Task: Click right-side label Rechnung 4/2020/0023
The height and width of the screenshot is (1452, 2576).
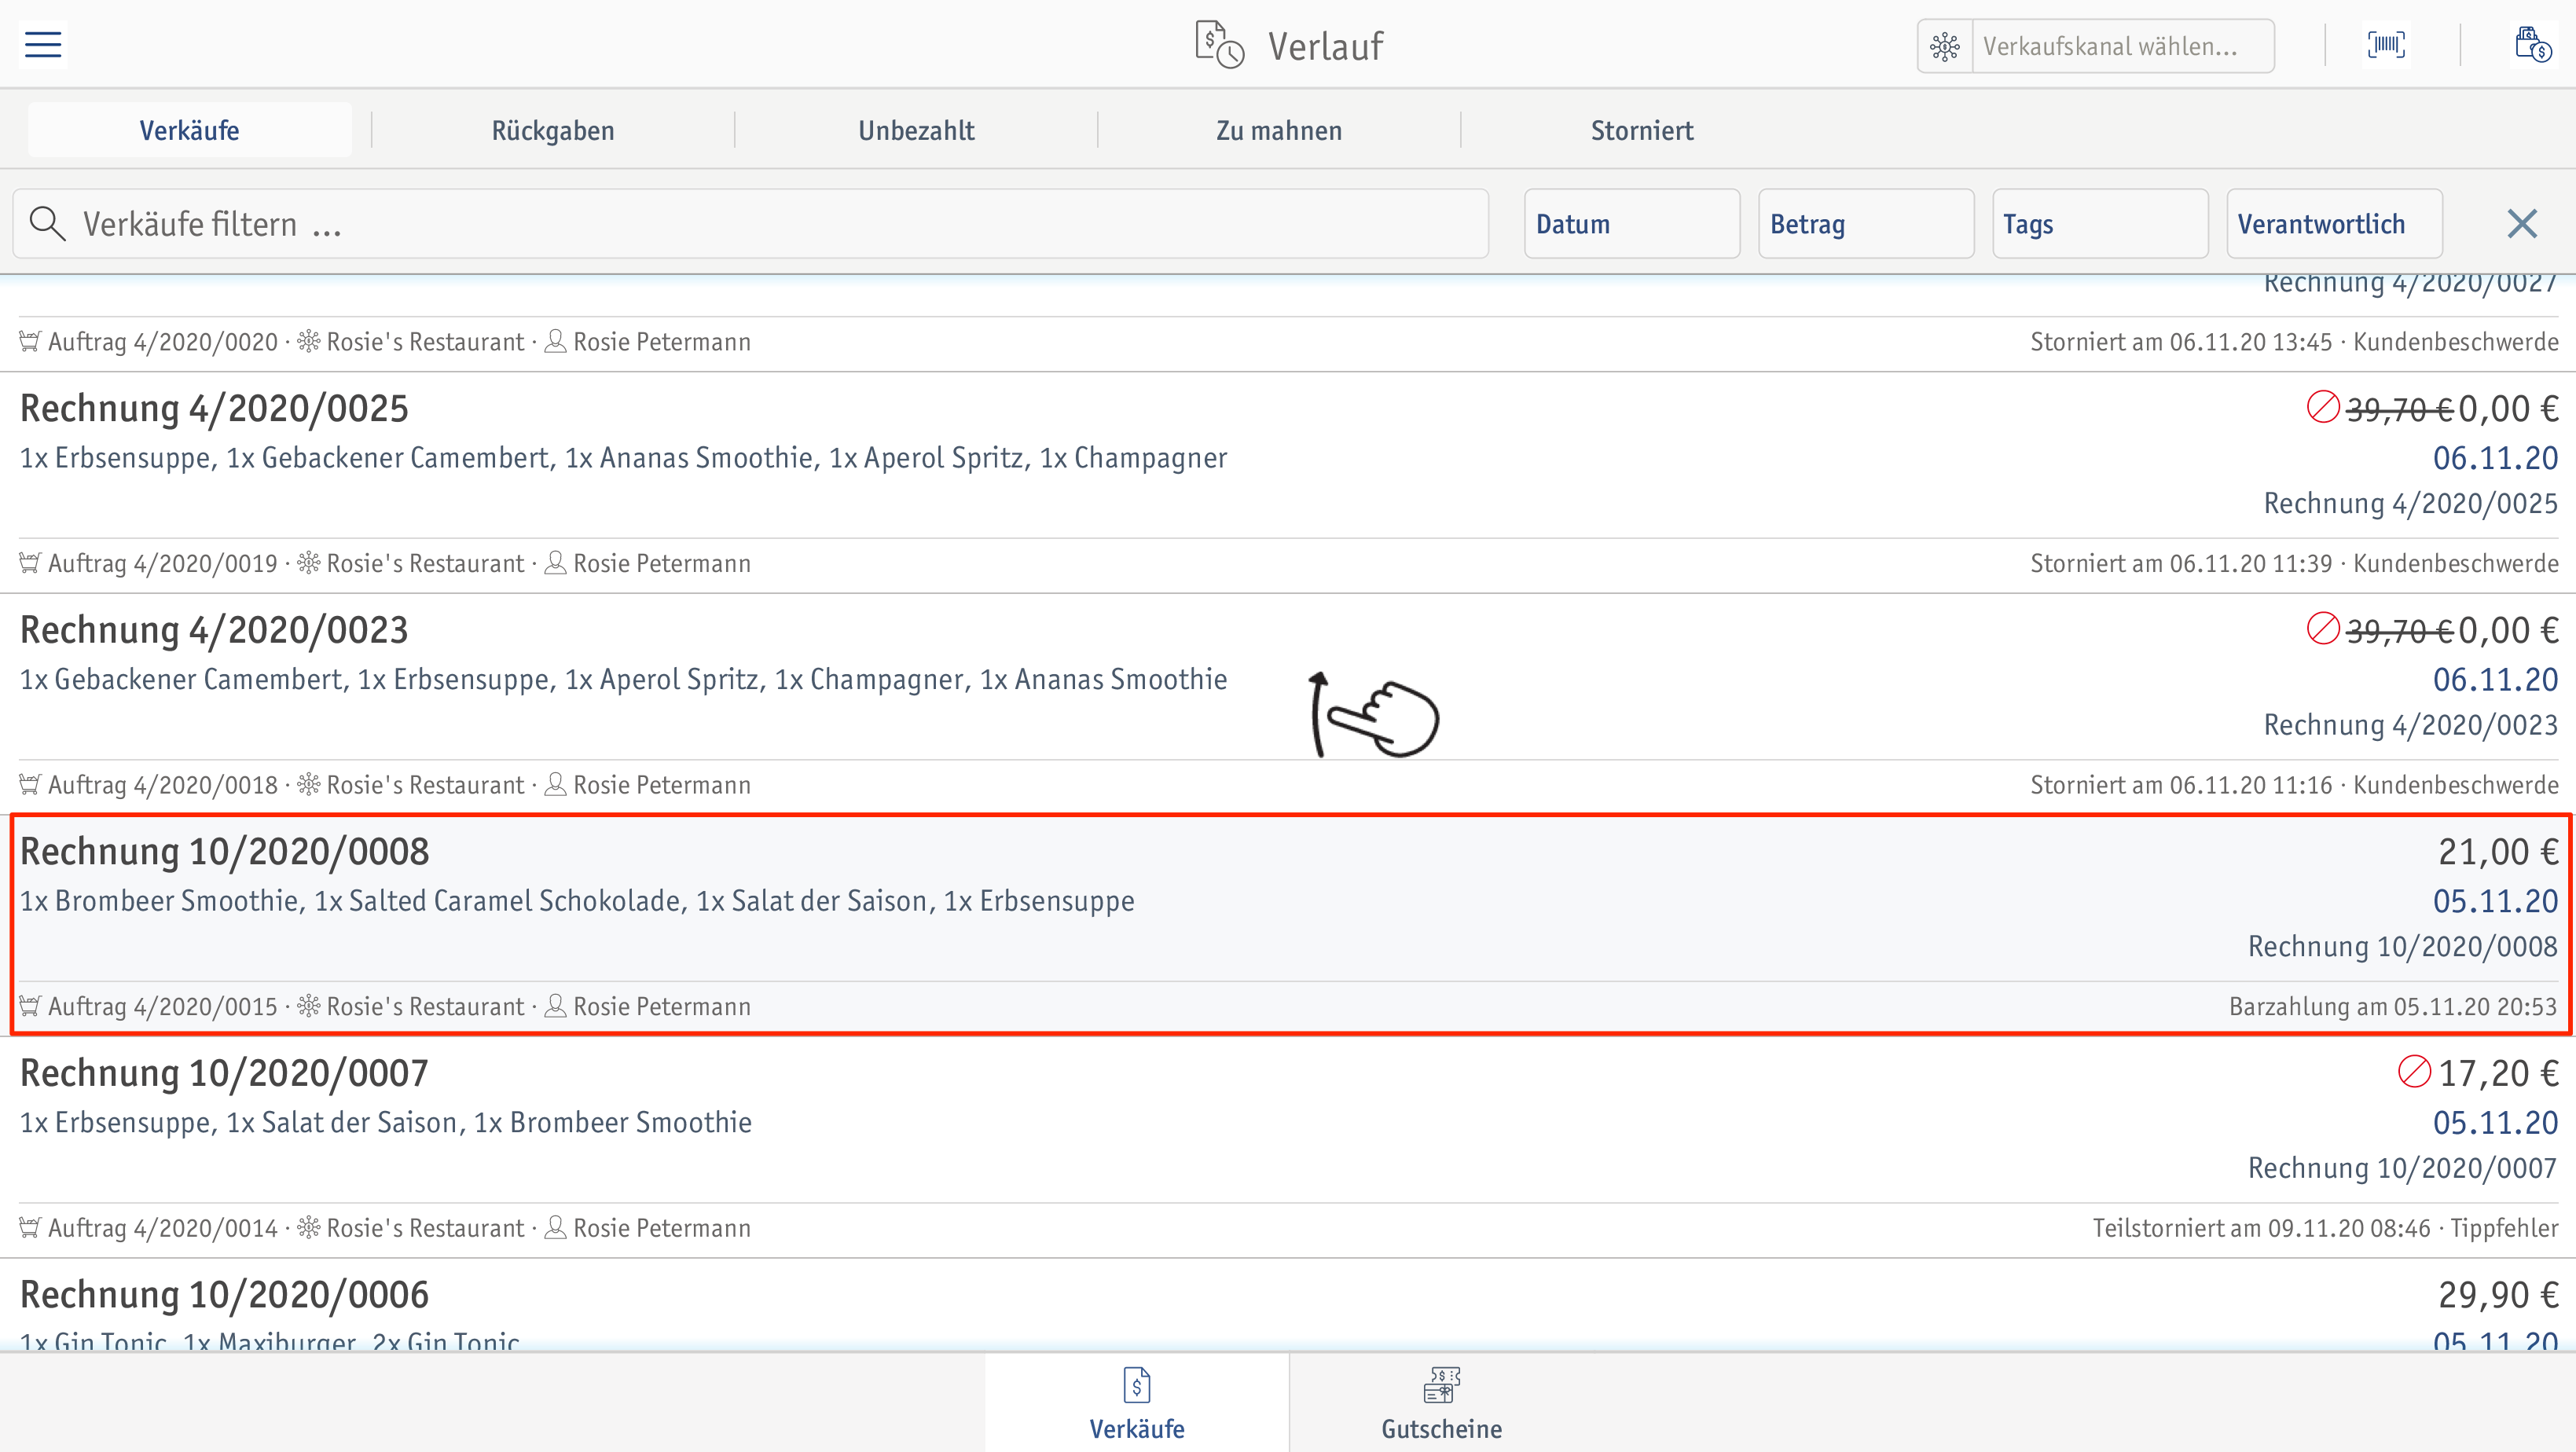Action: point(2410,725)
